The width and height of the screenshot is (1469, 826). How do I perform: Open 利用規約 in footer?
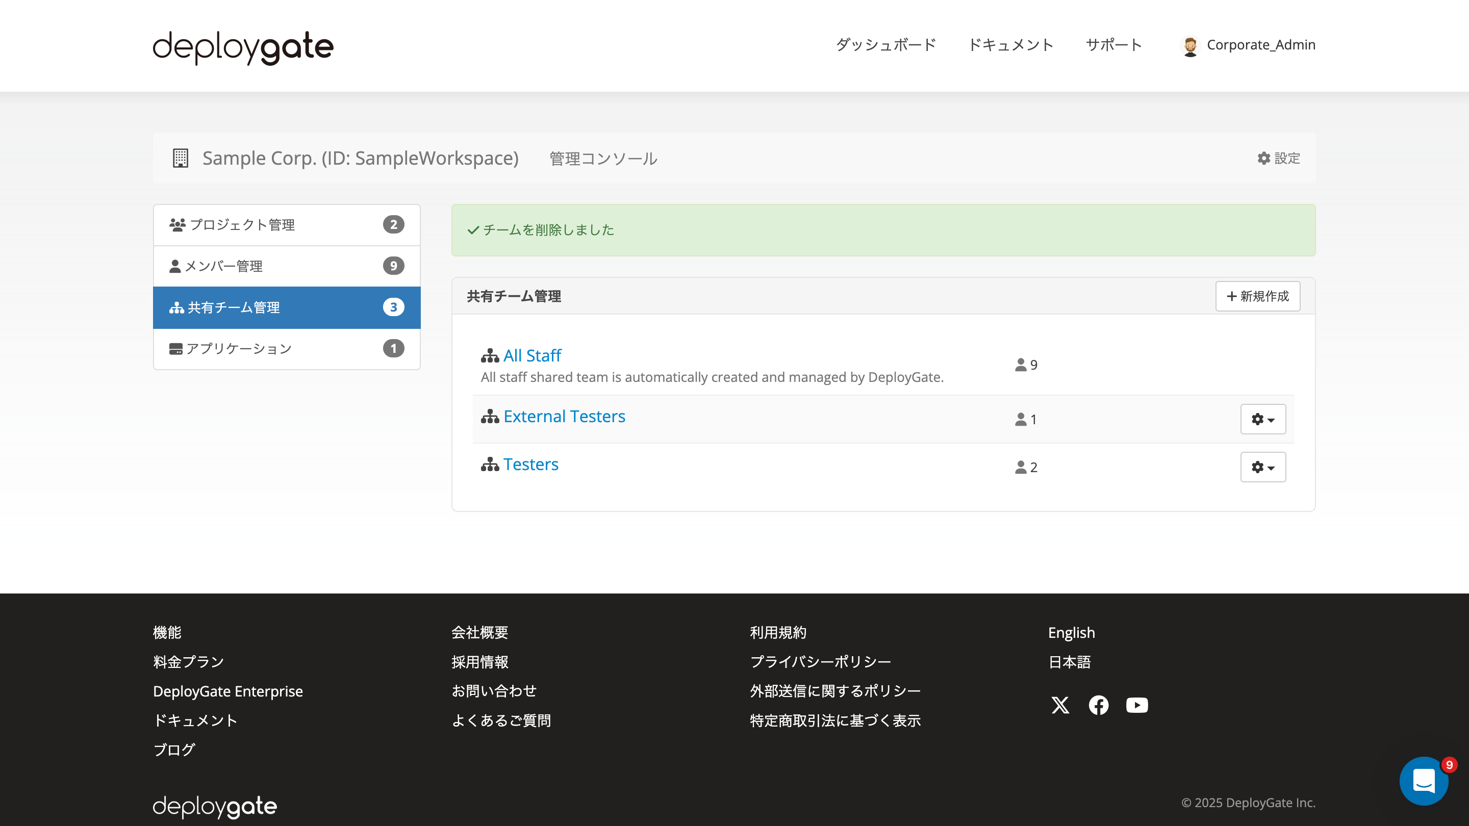[778, 633]
